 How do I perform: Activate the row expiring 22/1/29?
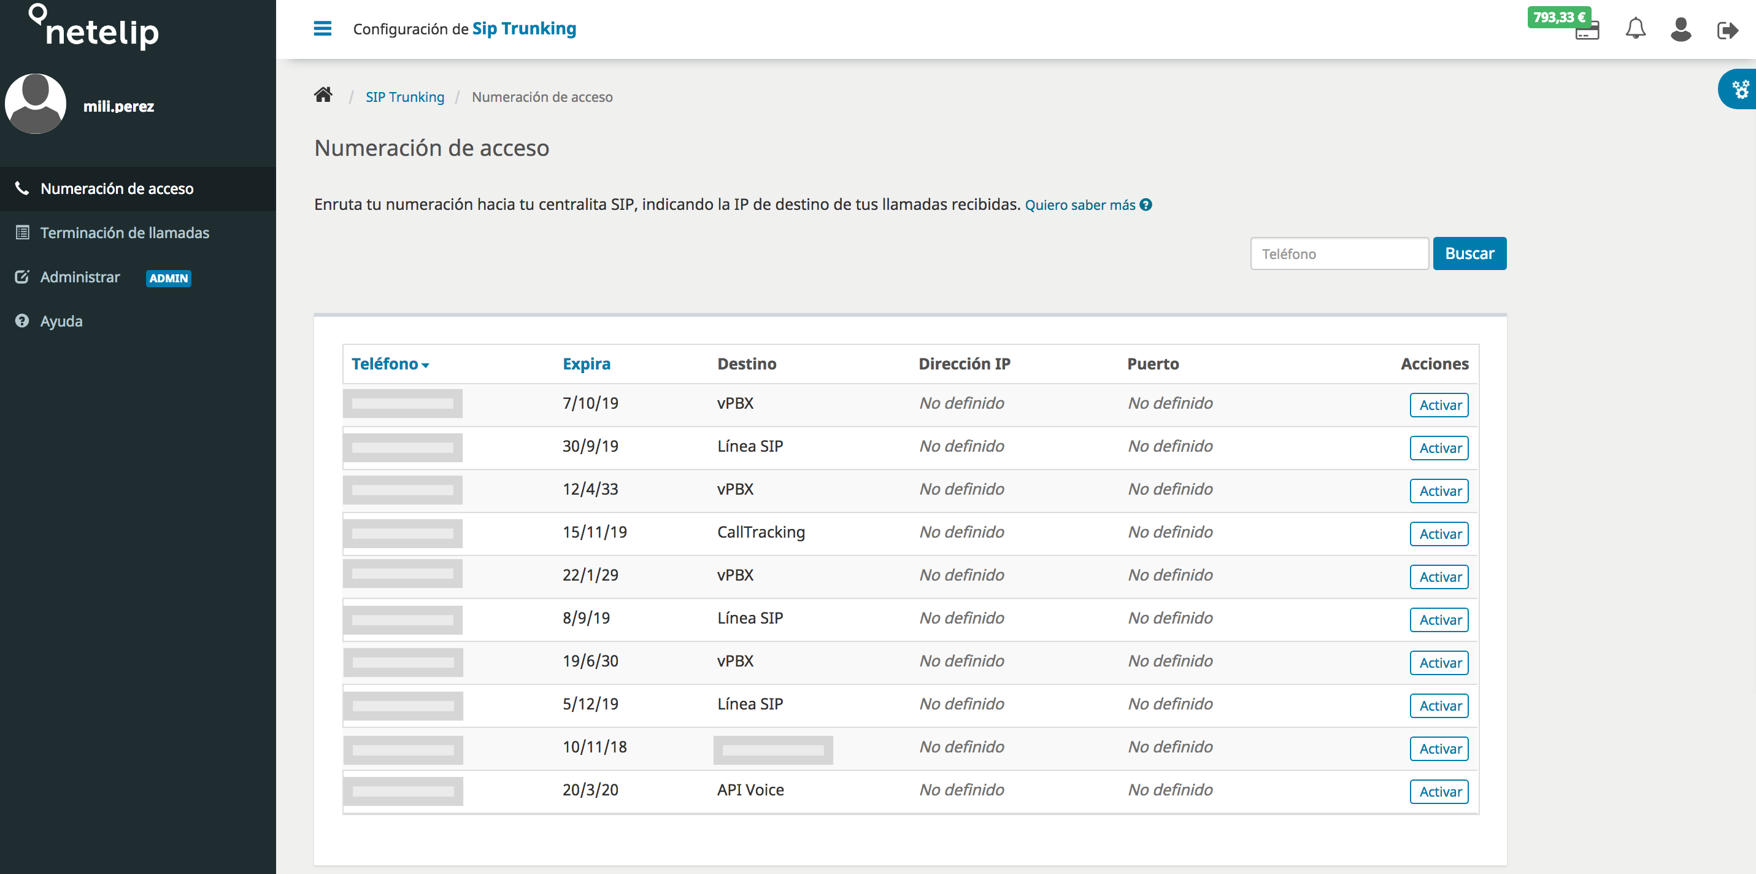pyautogui.click(x=1439, y=577)
